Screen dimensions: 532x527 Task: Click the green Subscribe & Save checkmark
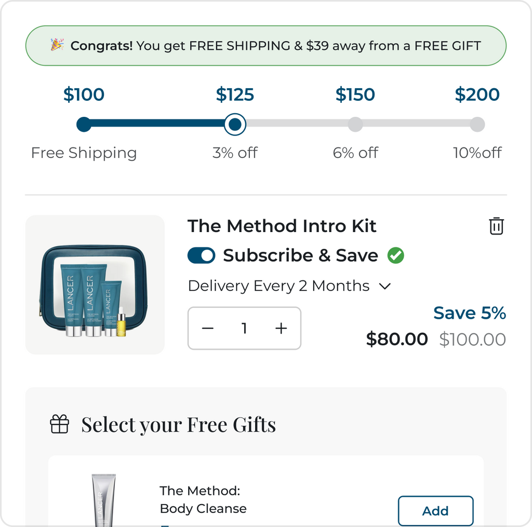click(396, 255)
